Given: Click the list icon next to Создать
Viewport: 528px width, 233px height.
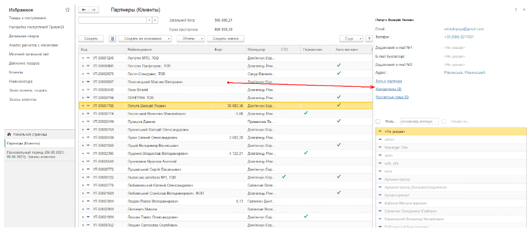Looking at the screenshot, I should tap(112, 38).
